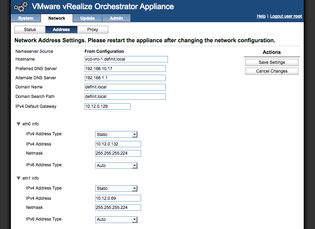
Task: Switch to the System tab
Action: 26,18
